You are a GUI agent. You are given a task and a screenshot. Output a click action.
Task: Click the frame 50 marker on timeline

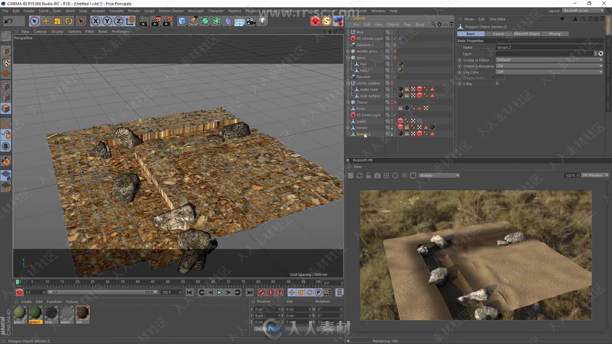(168, 282)
